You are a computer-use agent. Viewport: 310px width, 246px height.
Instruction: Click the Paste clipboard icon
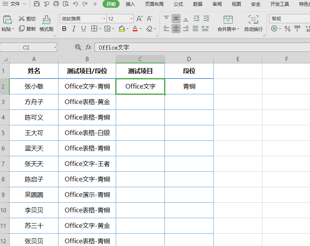[7, 20]
